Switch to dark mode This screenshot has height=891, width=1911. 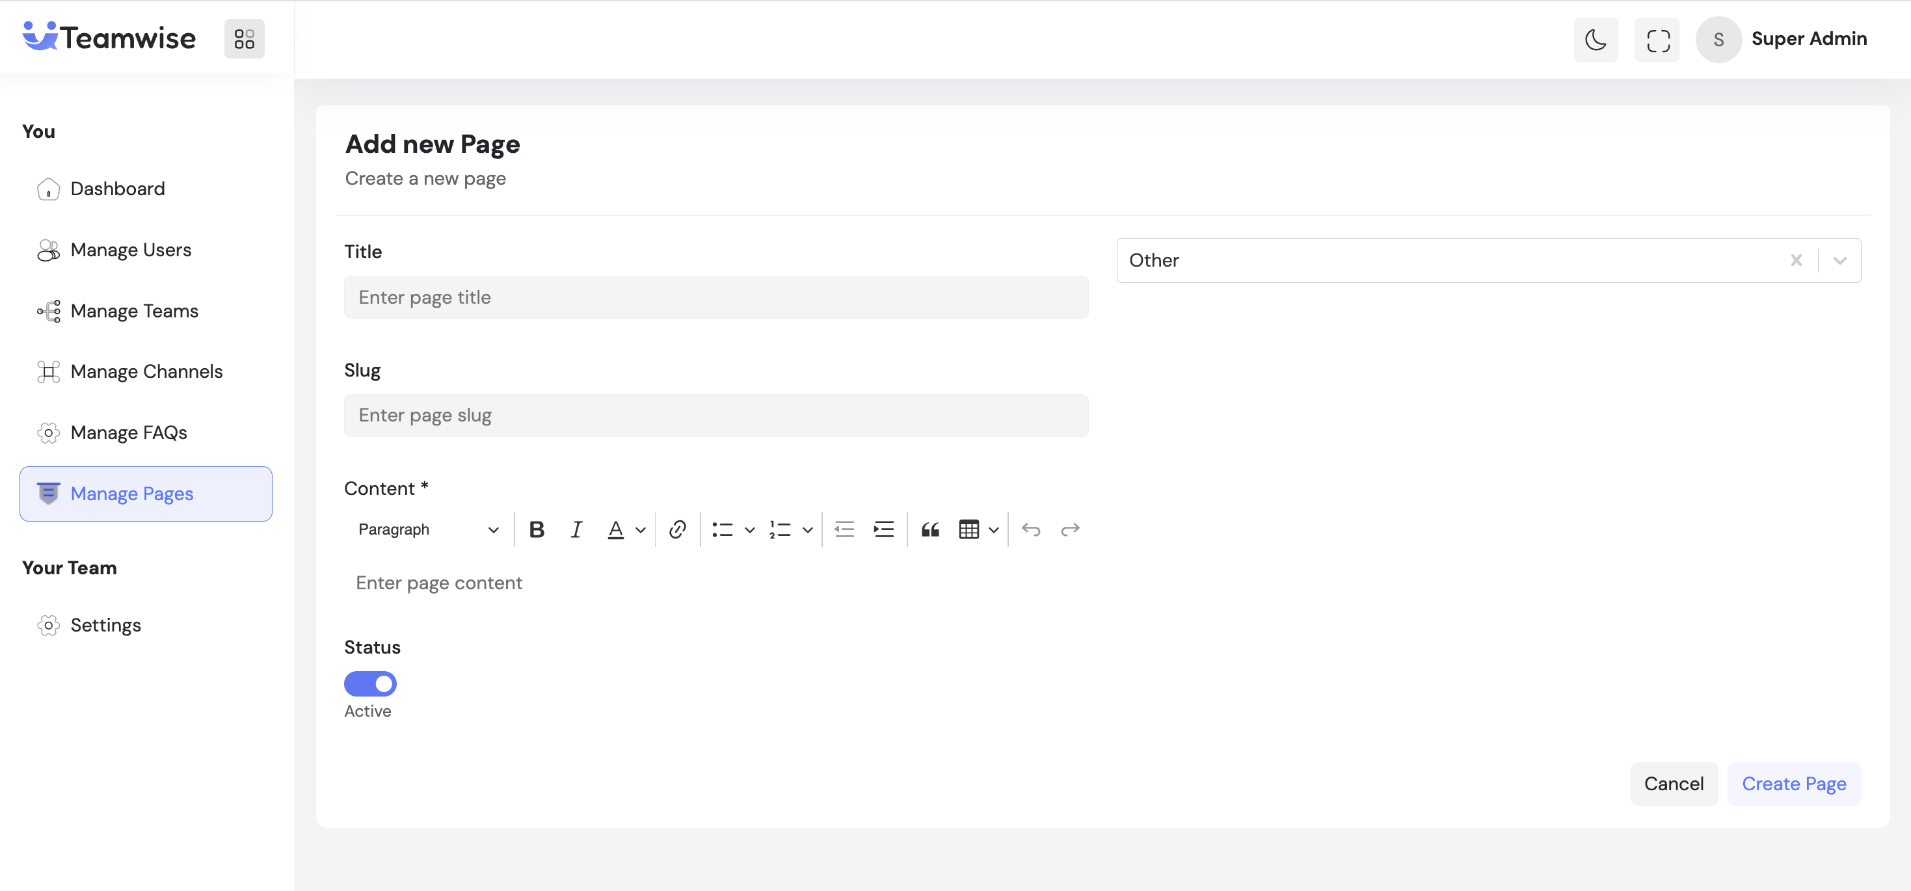[x=1595, y=39]
